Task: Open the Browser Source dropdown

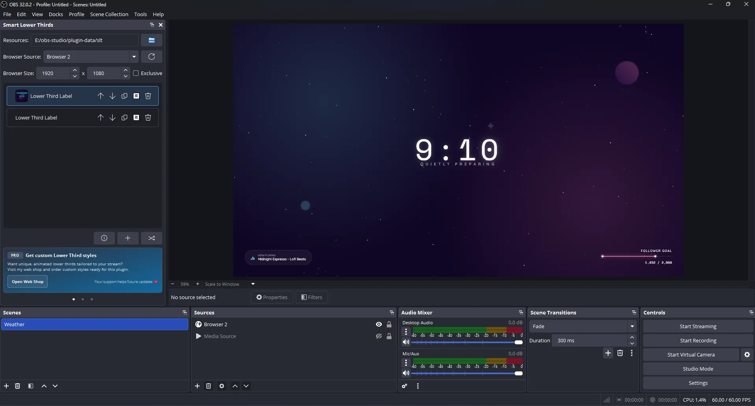Action: pyautogui.click(x=134, y=57)
